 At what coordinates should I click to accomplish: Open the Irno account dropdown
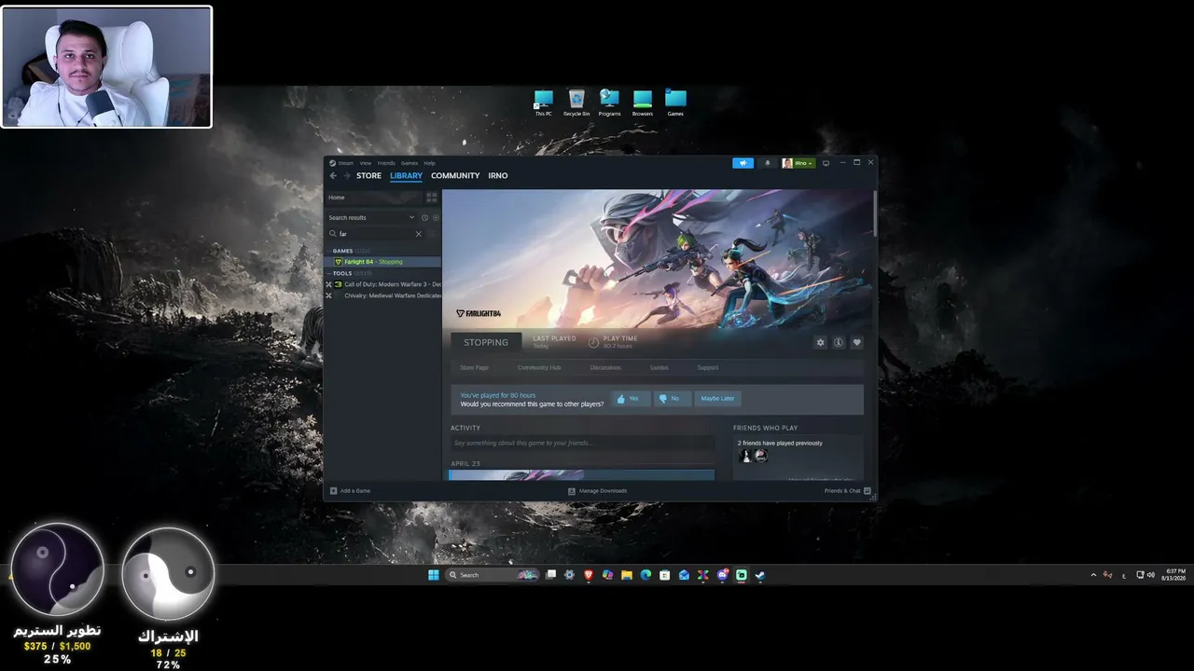pos(798,163)
